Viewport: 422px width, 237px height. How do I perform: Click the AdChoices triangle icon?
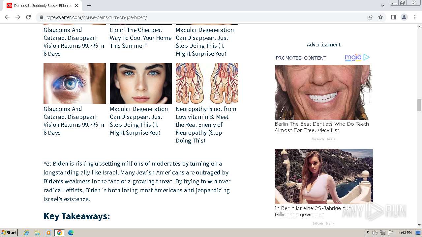click(367, 58)
